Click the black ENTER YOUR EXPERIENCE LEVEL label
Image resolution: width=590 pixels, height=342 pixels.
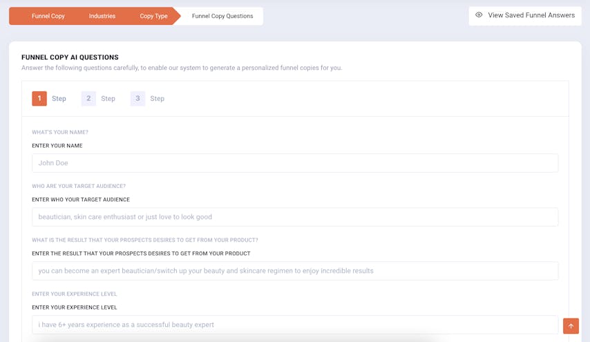click(x=75, y=307)
